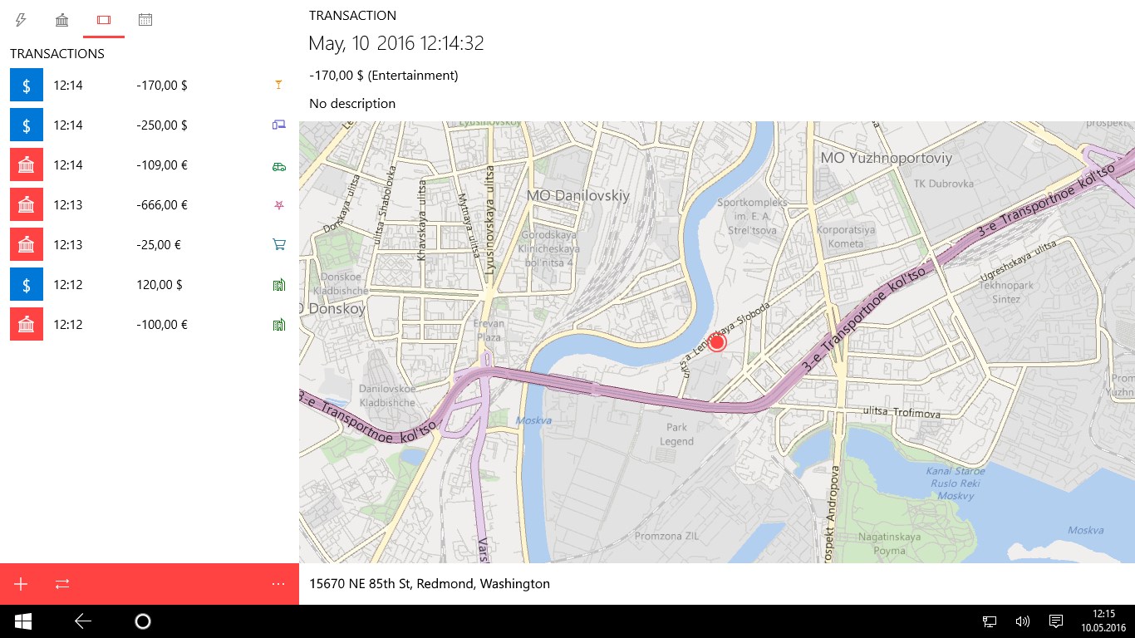Click '-170,00 $ (Entertainment)' detail line

tap(384, 76)
